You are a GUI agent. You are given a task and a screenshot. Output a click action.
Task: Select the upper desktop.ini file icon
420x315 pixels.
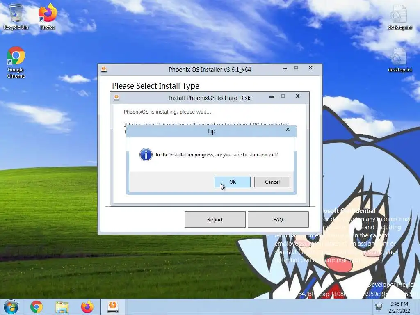click(x=399, y=16)
